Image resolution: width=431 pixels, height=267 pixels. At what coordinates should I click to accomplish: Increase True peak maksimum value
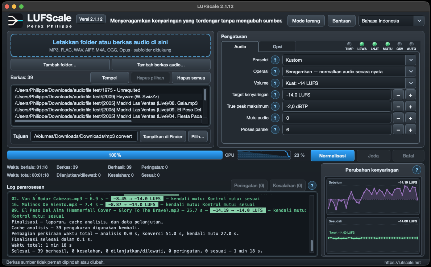pyautogui.click(x=411, y=106)
